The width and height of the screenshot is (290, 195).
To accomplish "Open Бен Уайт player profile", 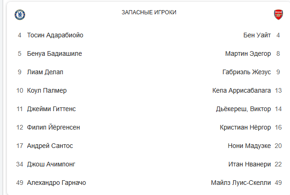I will click(257, 35).
